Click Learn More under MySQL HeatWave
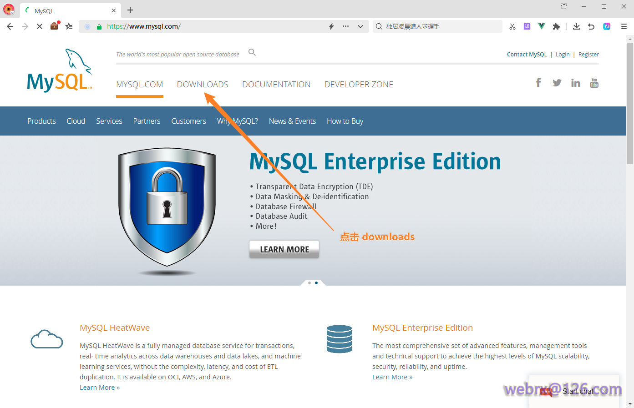Viewport: 634px width, 408px height. pos(100,388)
